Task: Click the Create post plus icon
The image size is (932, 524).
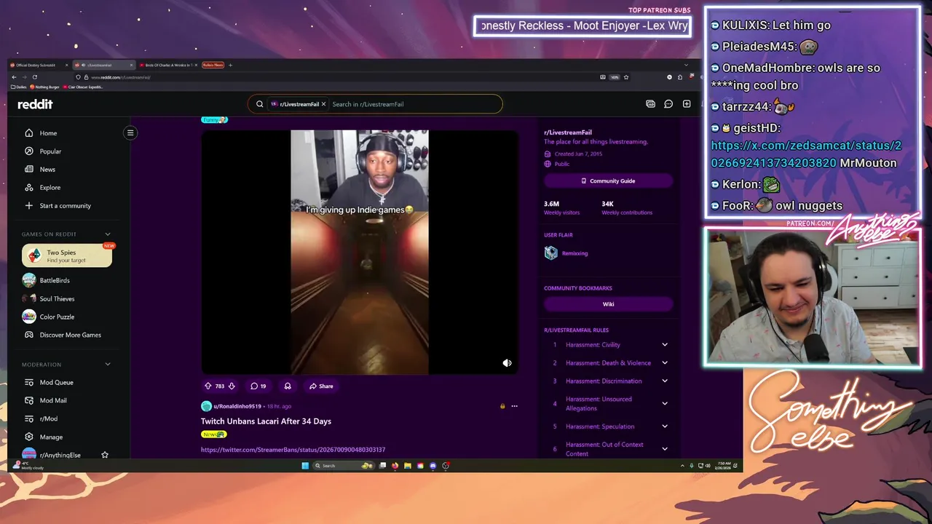Action: tap(687, 104)
